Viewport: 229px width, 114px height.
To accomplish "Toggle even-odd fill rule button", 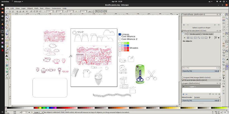I will click(216, 38).
